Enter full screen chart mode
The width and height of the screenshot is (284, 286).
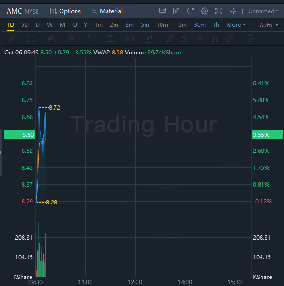pos(218,11)
